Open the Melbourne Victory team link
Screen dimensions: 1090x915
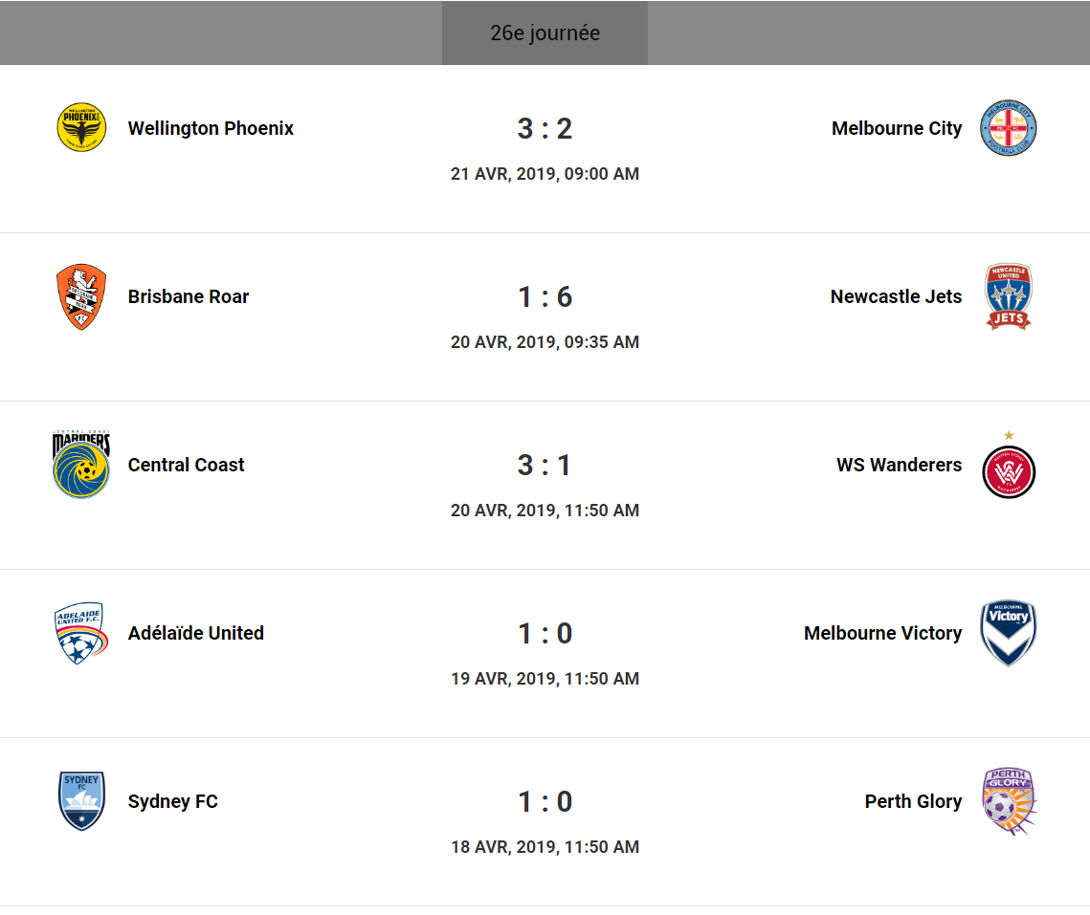pyautogui.click(x=882, y=633)
